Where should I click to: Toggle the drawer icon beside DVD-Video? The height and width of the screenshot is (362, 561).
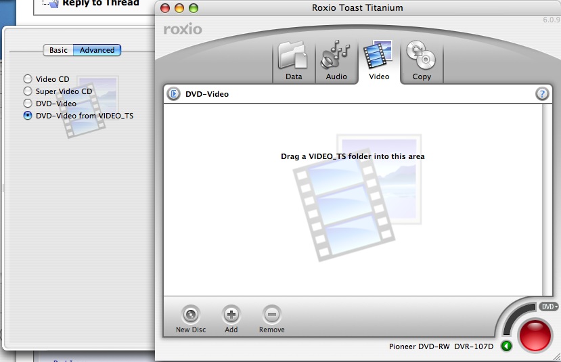pyautogui.click(x=173, y=94)
